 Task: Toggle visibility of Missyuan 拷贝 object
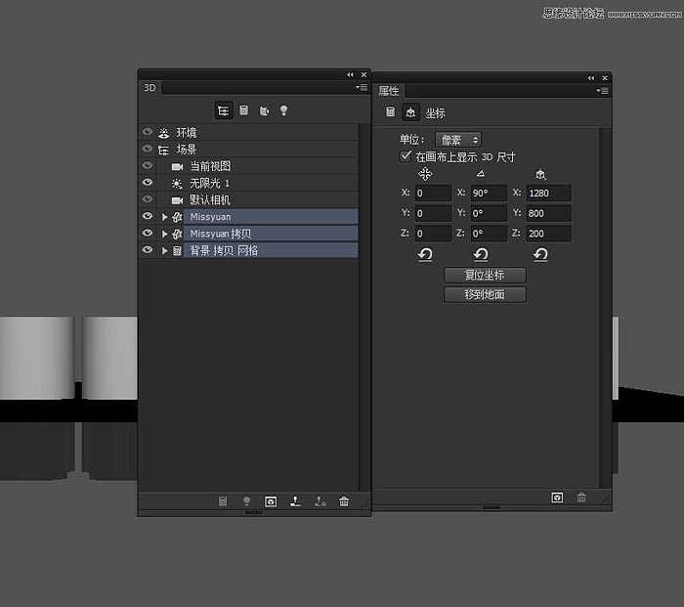click(148, 234)
